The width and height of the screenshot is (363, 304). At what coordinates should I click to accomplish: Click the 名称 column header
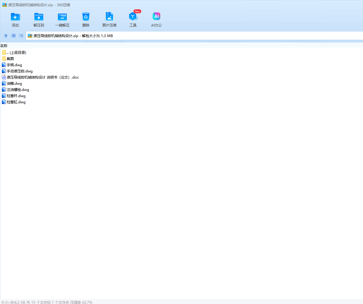pyautogui.click(x=4, y=46)
